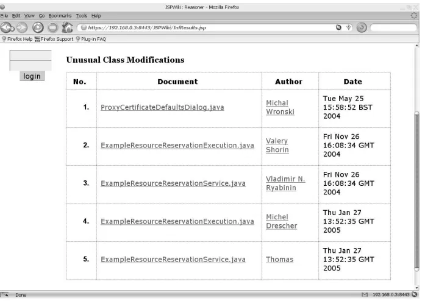
Task: Click the scrollbar up arrow
Action: pos(417,46)
